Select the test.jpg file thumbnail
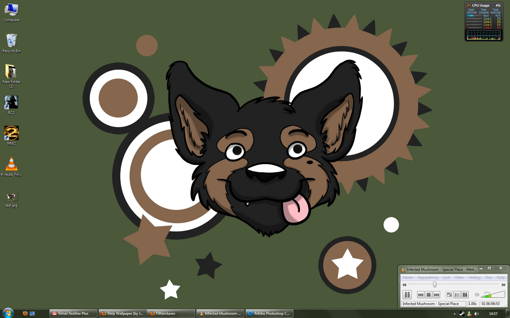 tap(12, 200)
